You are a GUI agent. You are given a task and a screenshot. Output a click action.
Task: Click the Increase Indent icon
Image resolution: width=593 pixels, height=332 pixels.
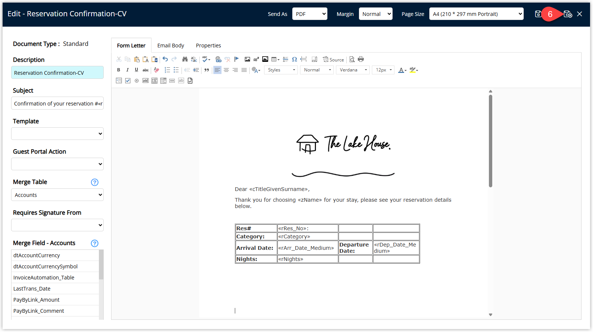pos(196,70)
